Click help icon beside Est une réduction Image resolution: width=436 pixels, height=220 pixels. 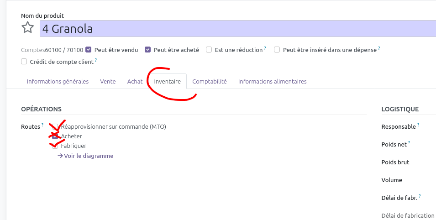265,48
